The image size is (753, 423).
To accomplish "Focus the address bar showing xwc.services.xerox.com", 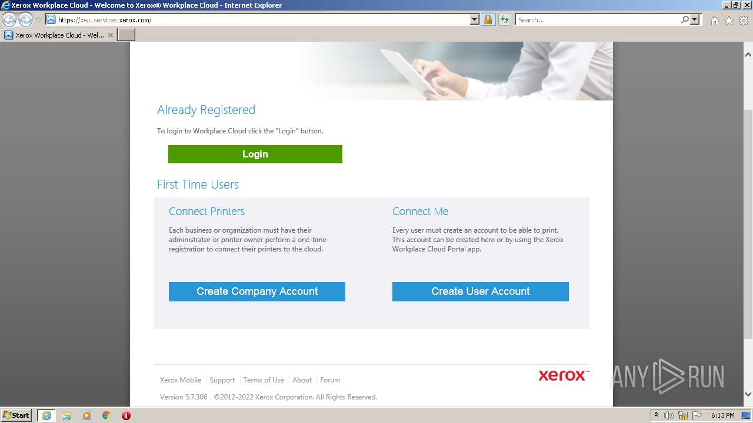I will tap(263, 20).
